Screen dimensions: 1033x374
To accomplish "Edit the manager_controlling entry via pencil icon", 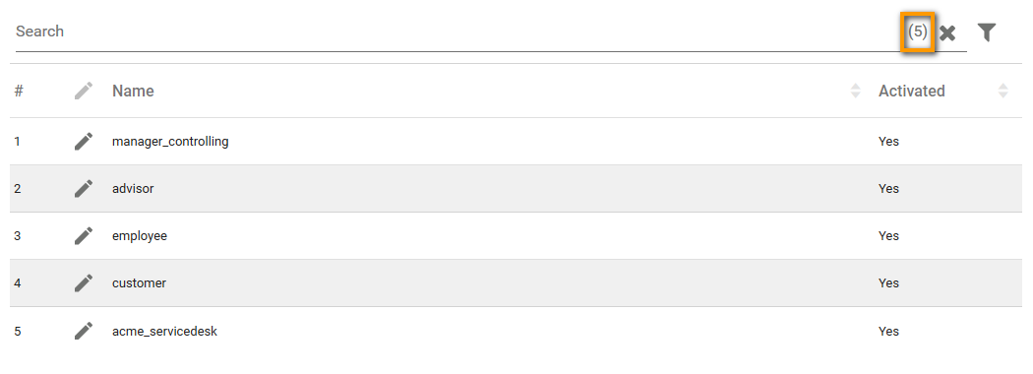I will (x=84, y=141).
